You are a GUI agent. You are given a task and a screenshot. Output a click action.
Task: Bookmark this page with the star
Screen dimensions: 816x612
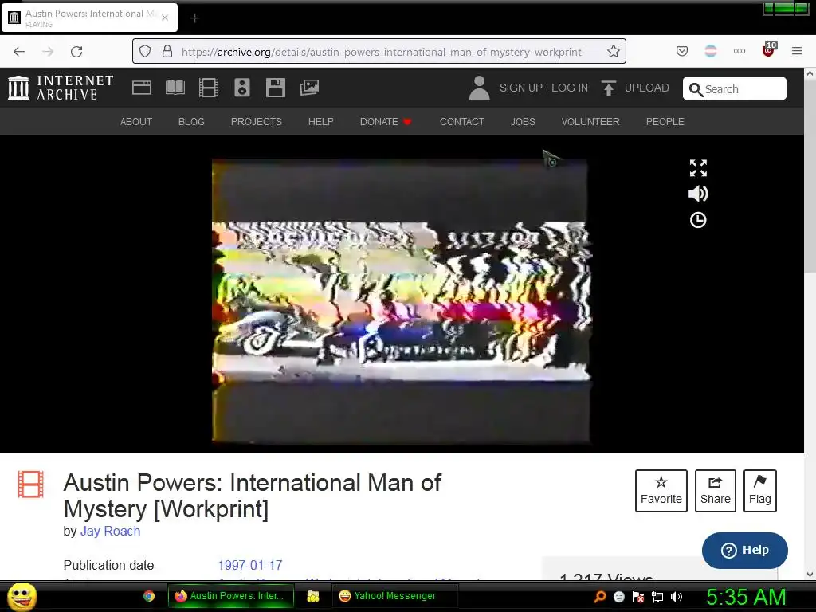[614, 52]
